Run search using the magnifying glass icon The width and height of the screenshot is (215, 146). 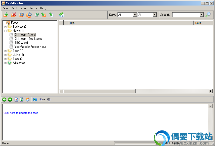[x=208, y=15]
